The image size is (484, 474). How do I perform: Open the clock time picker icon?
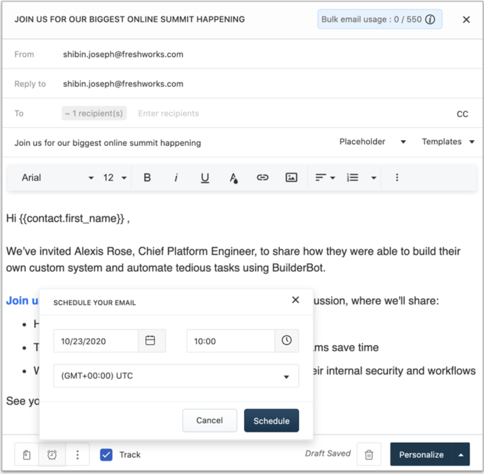coord(287,341)
